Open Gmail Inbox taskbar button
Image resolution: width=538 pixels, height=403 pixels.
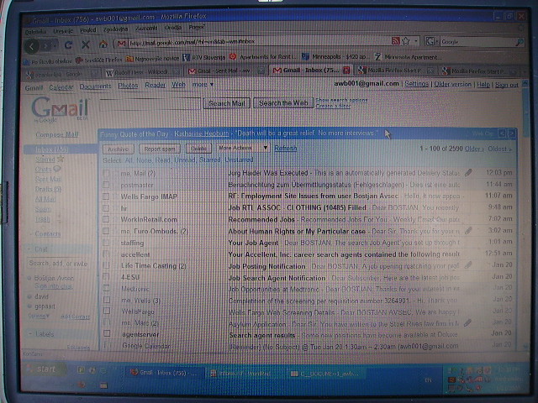[166, 373]
